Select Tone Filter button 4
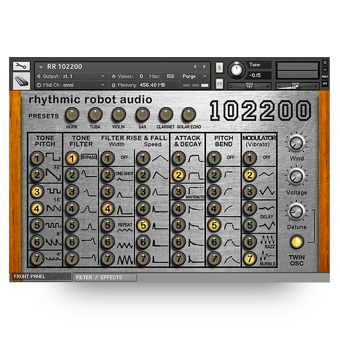The image size is (340, 340). point(72,209)
